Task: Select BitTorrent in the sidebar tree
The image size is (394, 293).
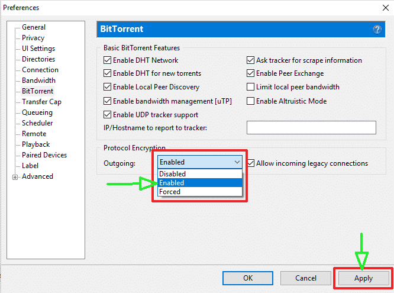Action: tap(38, 91)
